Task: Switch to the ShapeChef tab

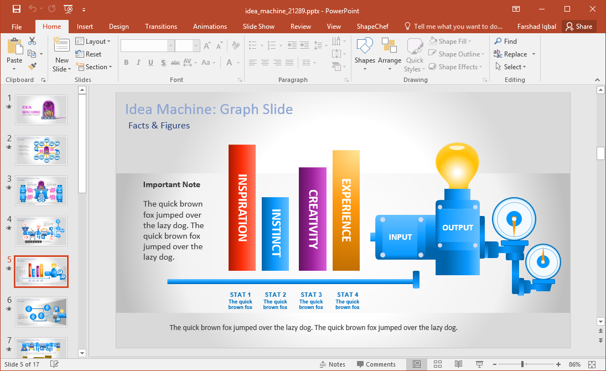Action: (372, 27)
